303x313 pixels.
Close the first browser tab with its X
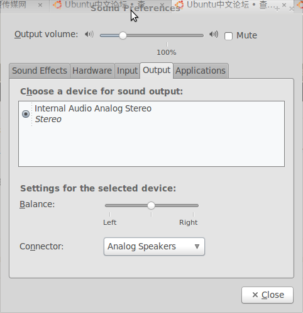pos(40,5)
